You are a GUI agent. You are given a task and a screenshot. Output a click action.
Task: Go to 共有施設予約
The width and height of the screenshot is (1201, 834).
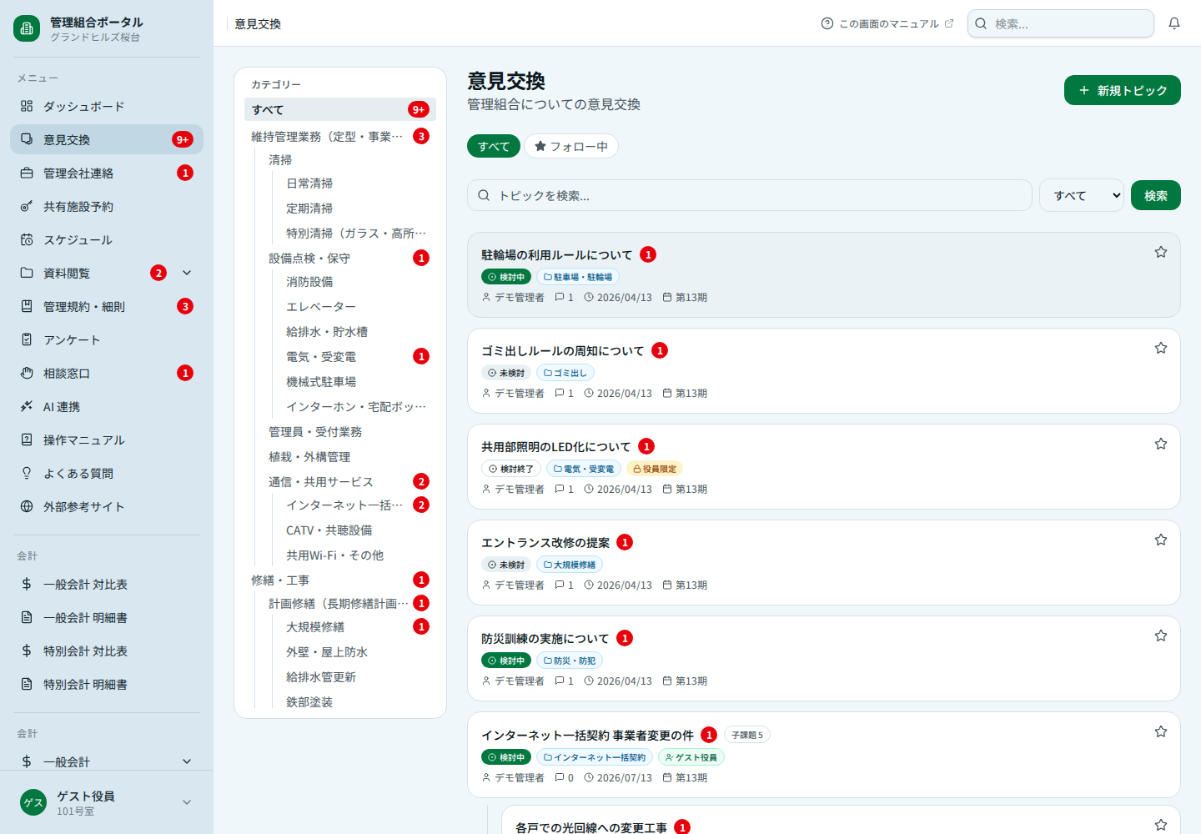[107, 206]
